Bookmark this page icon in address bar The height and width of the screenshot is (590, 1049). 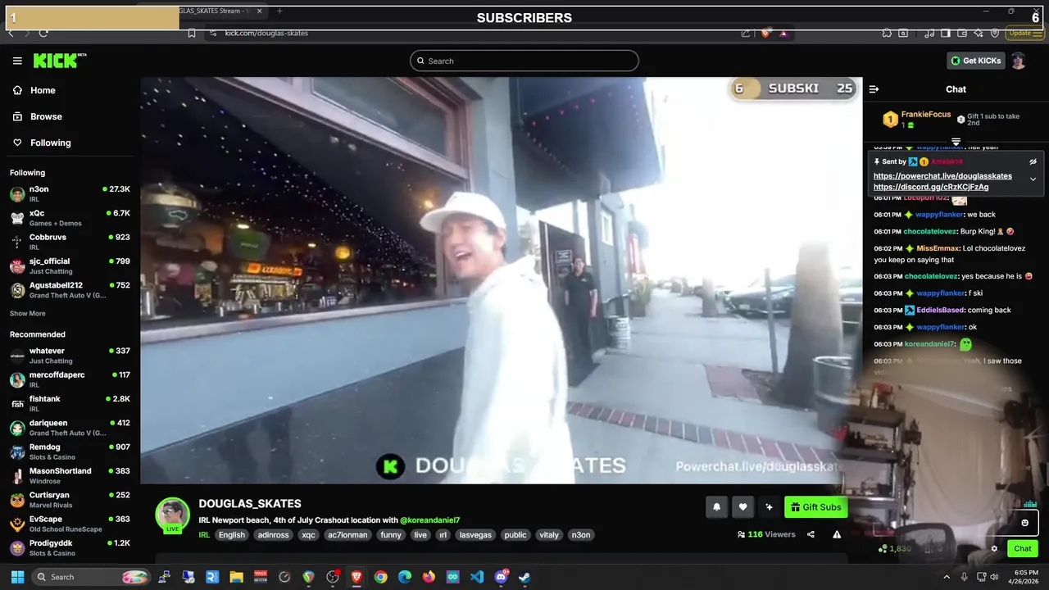click(x=191, y=33)
